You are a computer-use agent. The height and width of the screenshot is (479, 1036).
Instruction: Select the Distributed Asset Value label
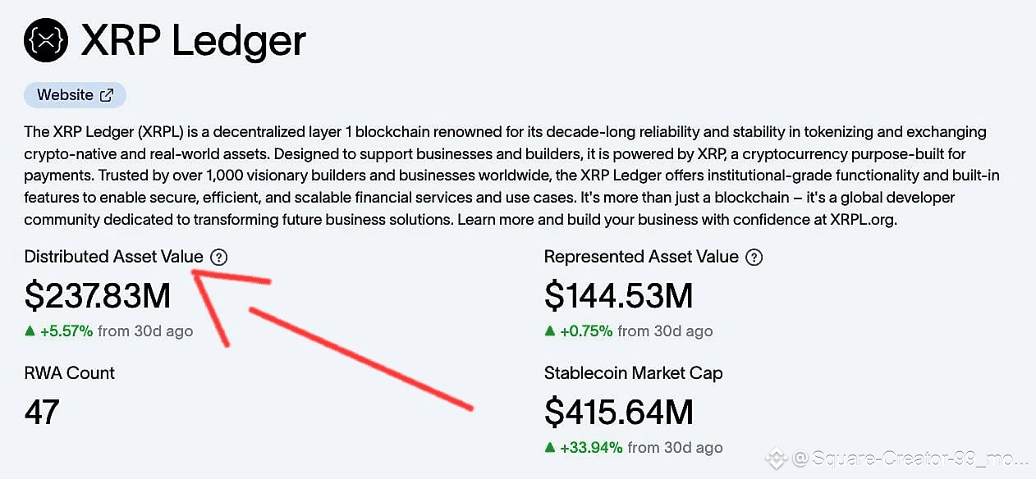click(113, 257)
